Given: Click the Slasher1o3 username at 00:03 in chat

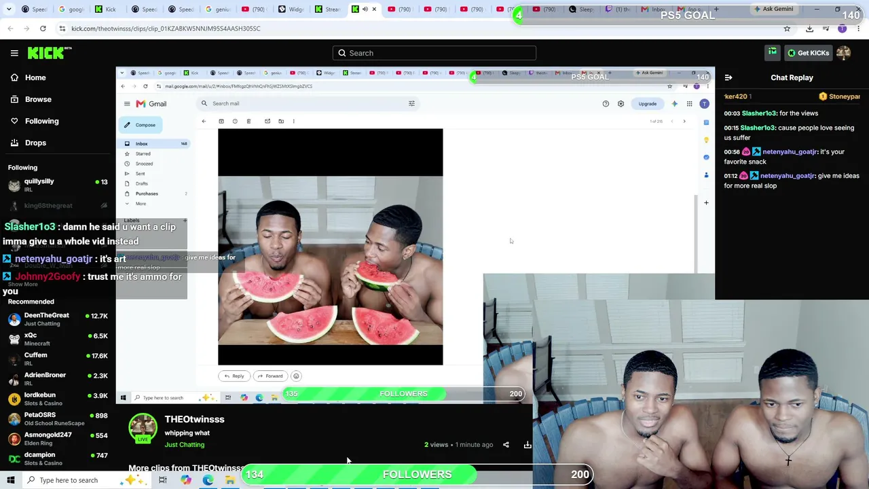Looking at the screenshot, I should pyautogui.click(x=758, y=113).
